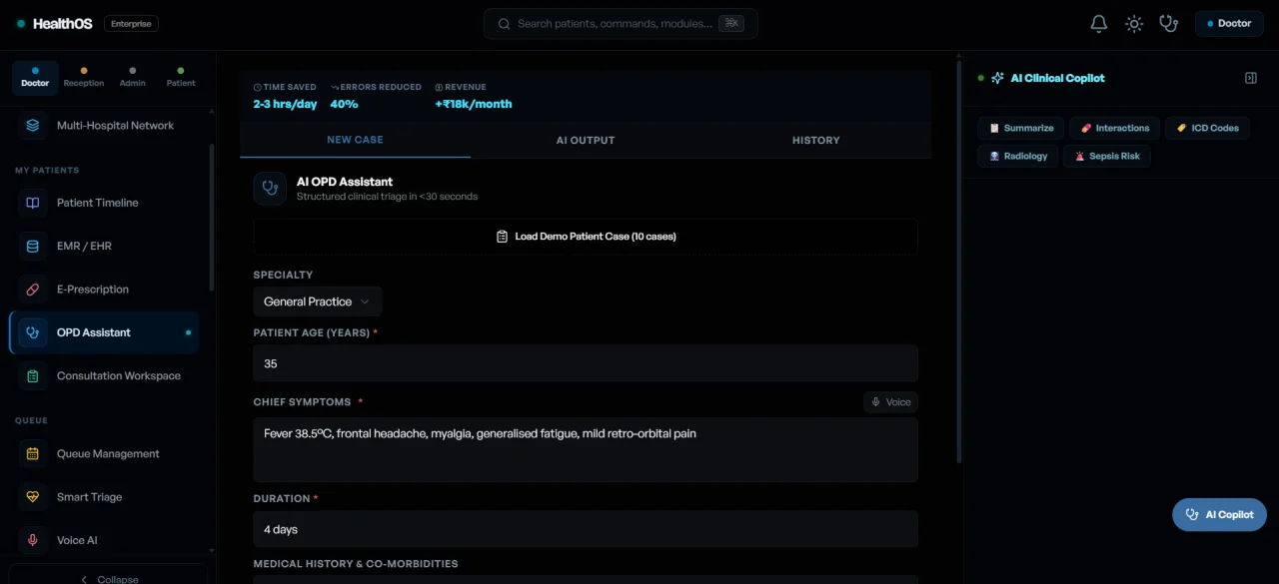Switch to Patient role
Viewport: 1279px width, 584px height.
pos(181,78)
